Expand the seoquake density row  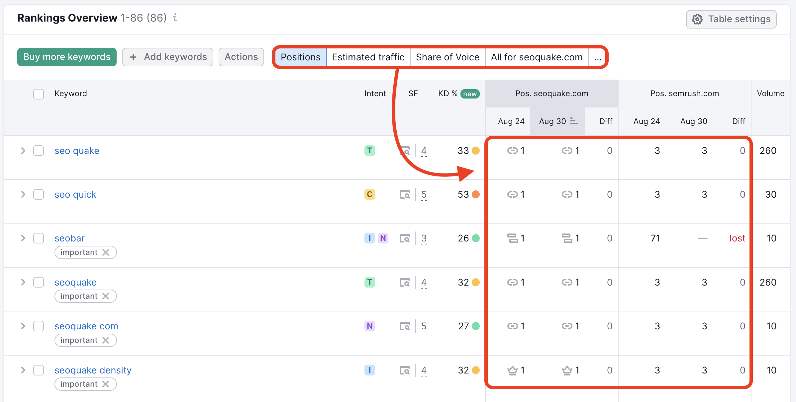pos(23,370)
